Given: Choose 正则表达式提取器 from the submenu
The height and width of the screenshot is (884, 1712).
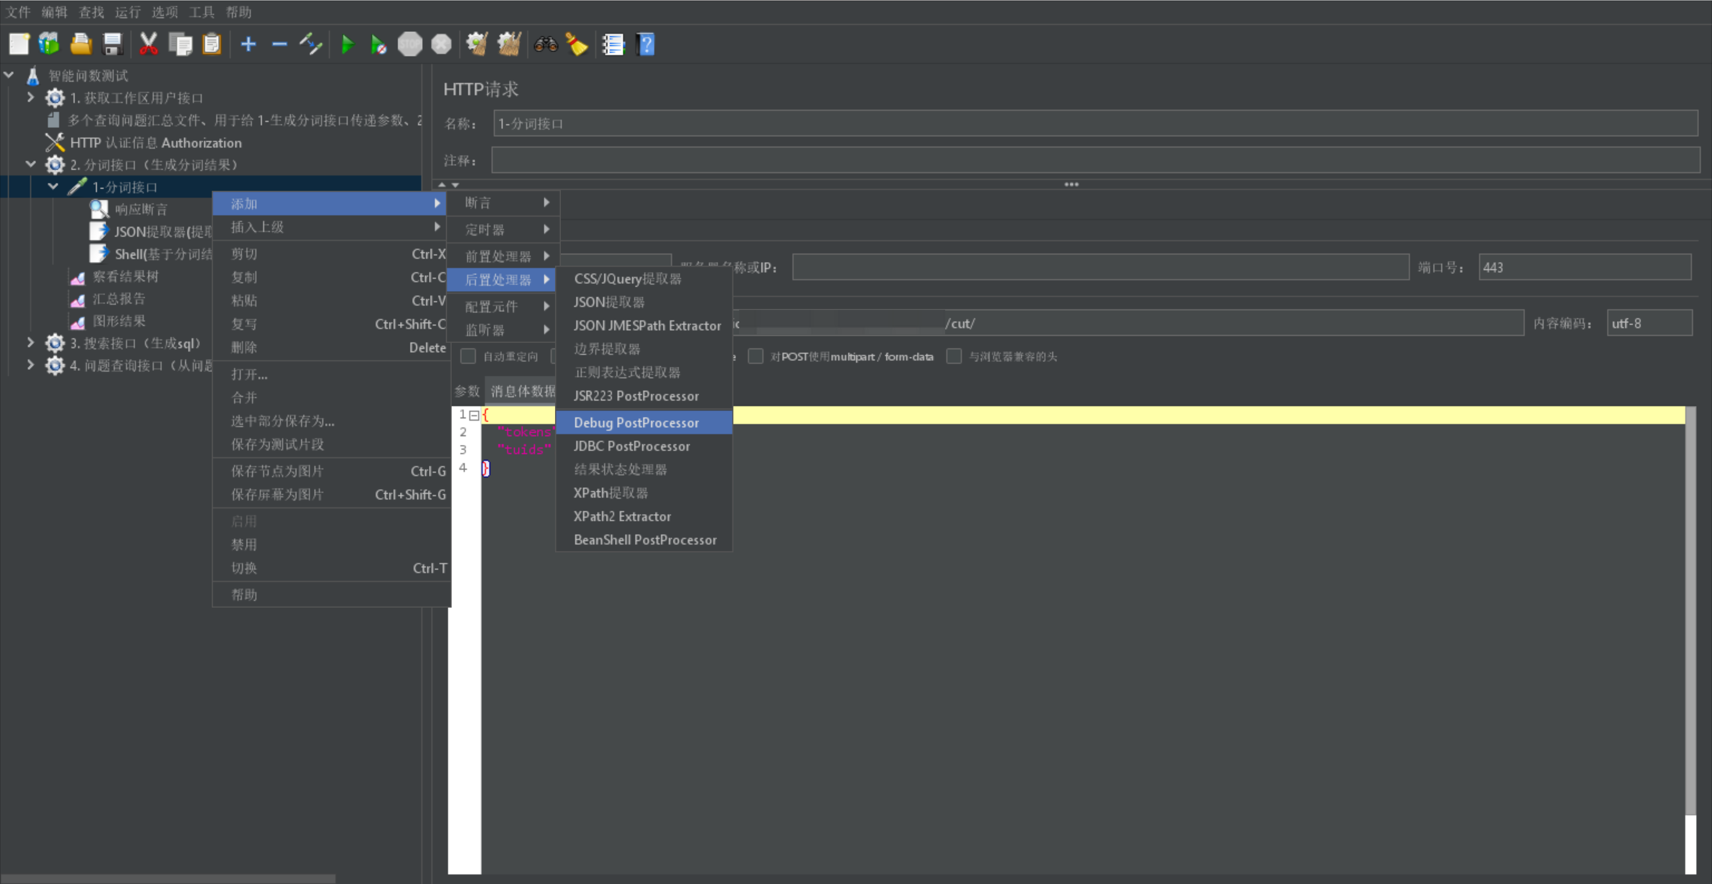Looking at the screenshot, I should point(644,372).
